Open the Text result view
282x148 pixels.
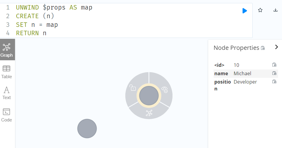coord(7,93)
